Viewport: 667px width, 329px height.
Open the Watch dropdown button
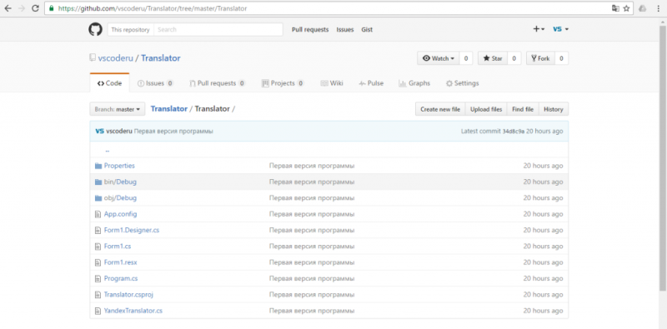pos(439,58)
